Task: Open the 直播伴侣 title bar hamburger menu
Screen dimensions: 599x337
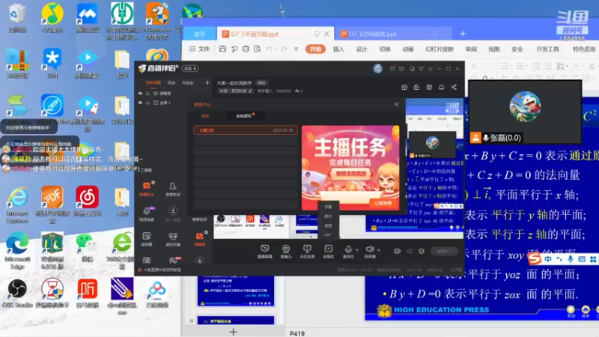Action: tap(430, 69)
